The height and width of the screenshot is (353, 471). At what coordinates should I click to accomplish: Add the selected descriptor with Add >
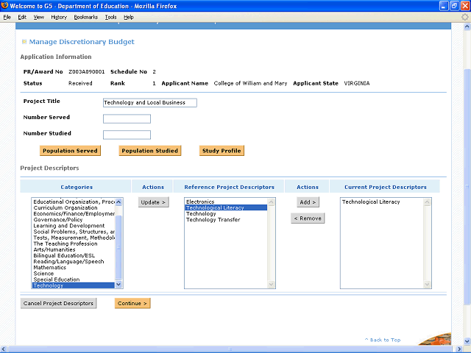point(307,202)
